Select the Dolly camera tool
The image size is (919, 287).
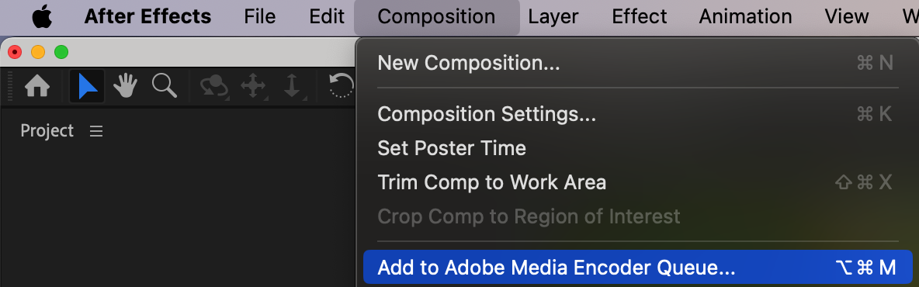pos(292,87)
